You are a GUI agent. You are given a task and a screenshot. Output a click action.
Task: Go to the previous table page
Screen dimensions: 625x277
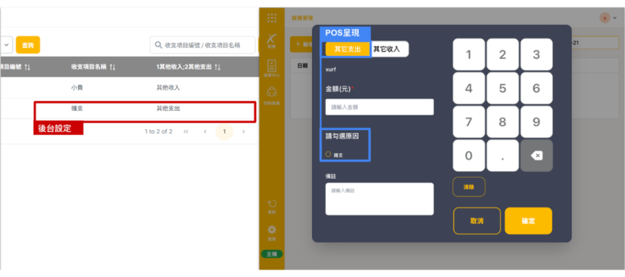[x=205, y=131]
